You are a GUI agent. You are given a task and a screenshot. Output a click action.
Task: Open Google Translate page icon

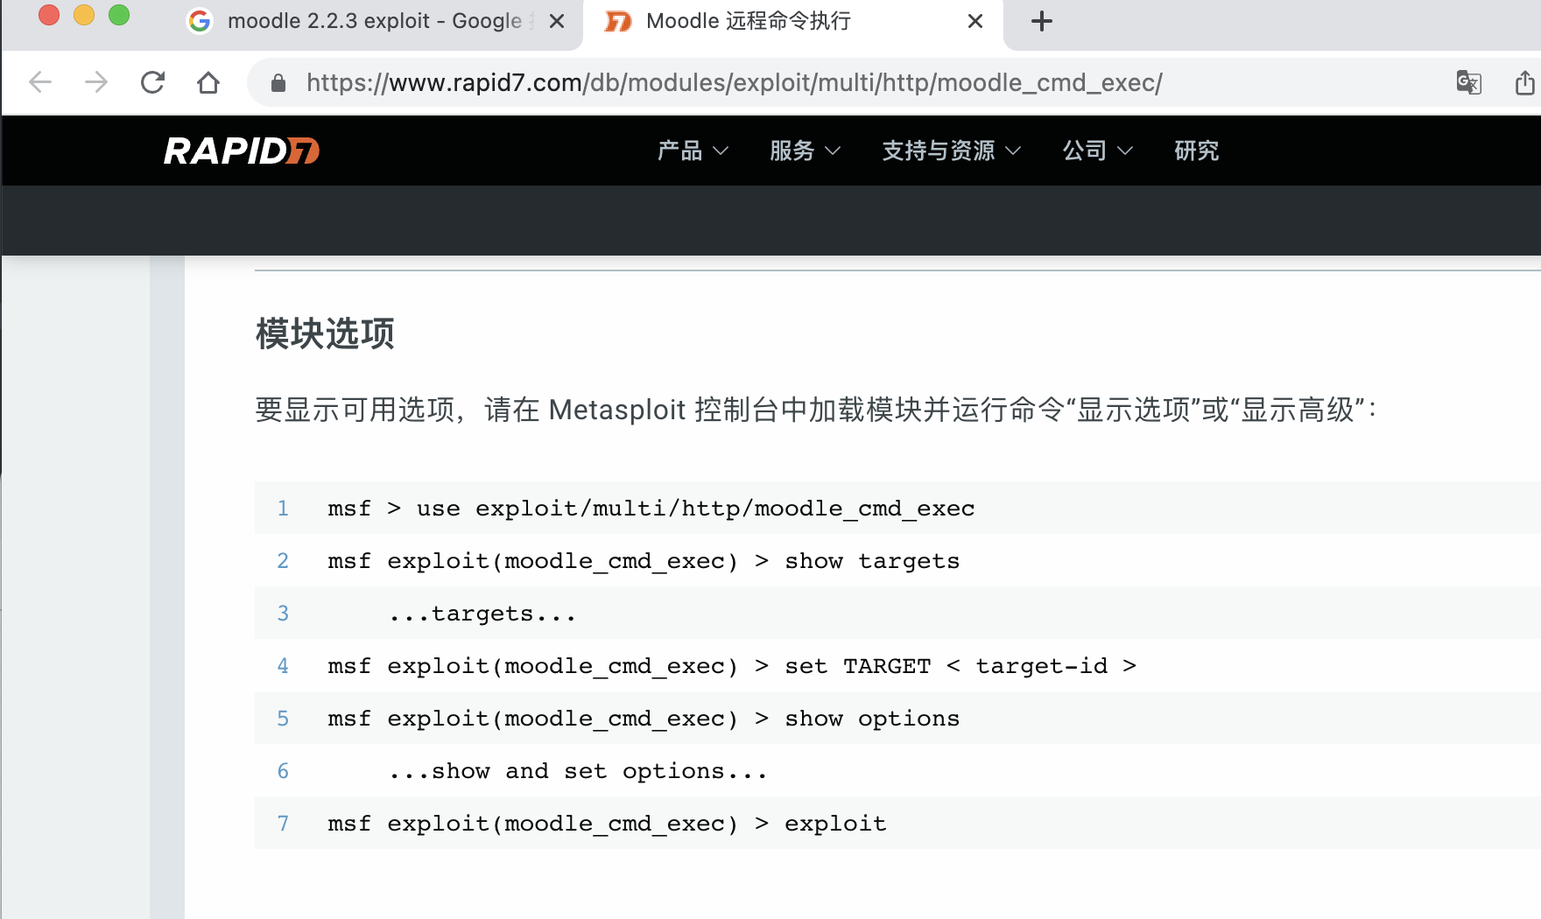(x=1468, y=82)
